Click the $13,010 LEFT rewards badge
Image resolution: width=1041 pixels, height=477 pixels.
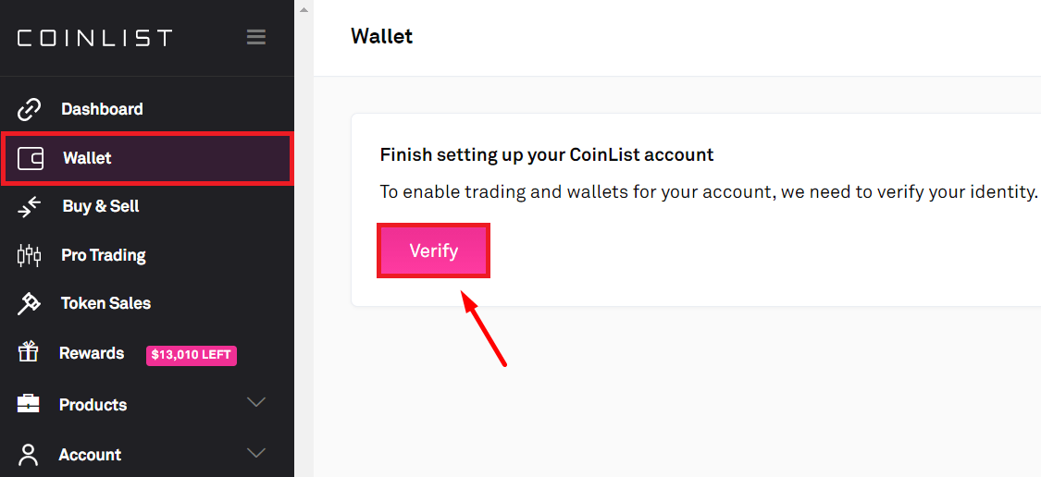tap(192, 354)
